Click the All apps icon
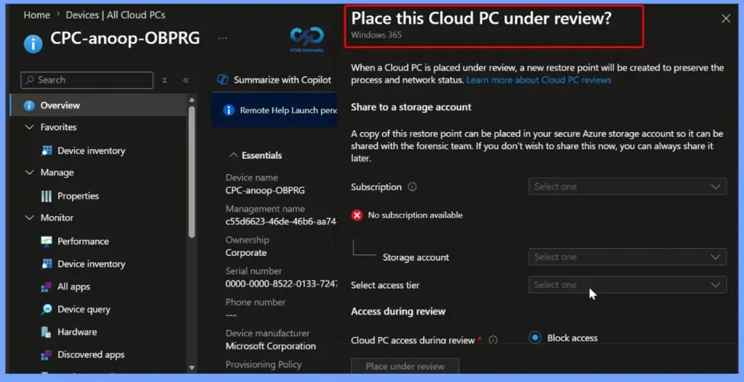The image size is (744, 382). 46,286
